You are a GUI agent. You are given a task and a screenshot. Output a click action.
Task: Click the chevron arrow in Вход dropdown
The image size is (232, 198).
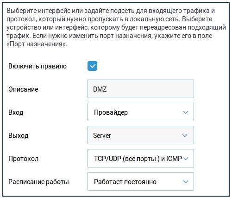pyautogui.click(x=186, y=112)
